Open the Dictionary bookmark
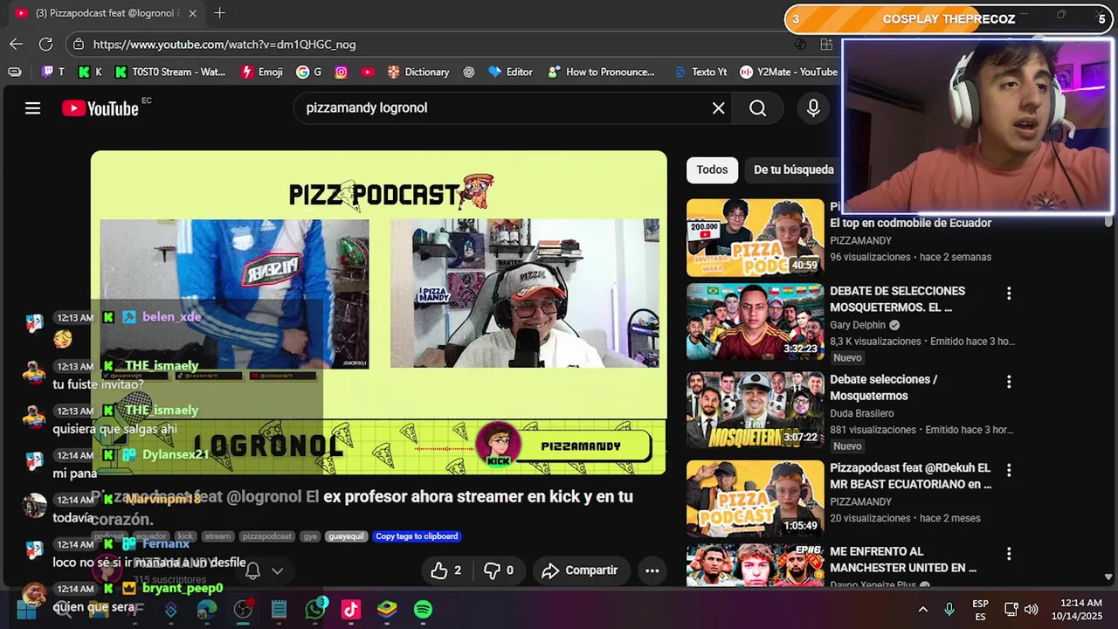The width and height of the screenshot is (1118, 629). pyautogui.click(x=418, y=72)
